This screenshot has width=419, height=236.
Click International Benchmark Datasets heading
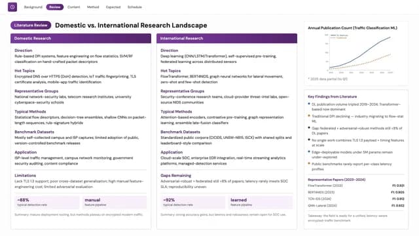[x=180, y=132]
